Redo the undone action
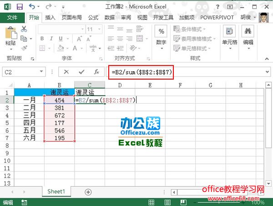The width and height of the screenshot is (273, 206). point(49,7)
